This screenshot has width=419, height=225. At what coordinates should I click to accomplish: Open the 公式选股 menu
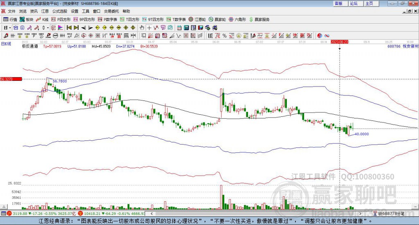(x=59, y=11)
